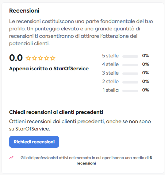Click the Richiedi recensioni button
This screenshot has height=175, width=165.
(34, 142)
